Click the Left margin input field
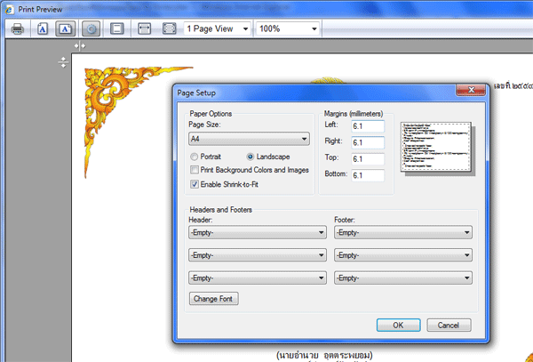The height and width of the screenshot is (362, 533). click(x=367, y=127)
